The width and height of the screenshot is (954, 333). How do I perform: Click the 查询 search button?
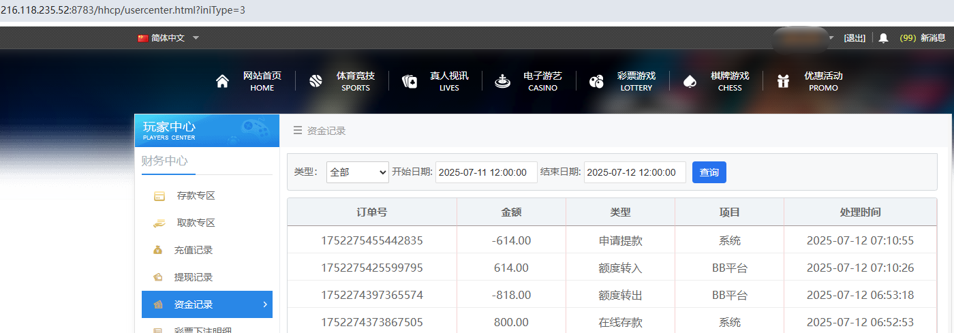tap(709, 172)
